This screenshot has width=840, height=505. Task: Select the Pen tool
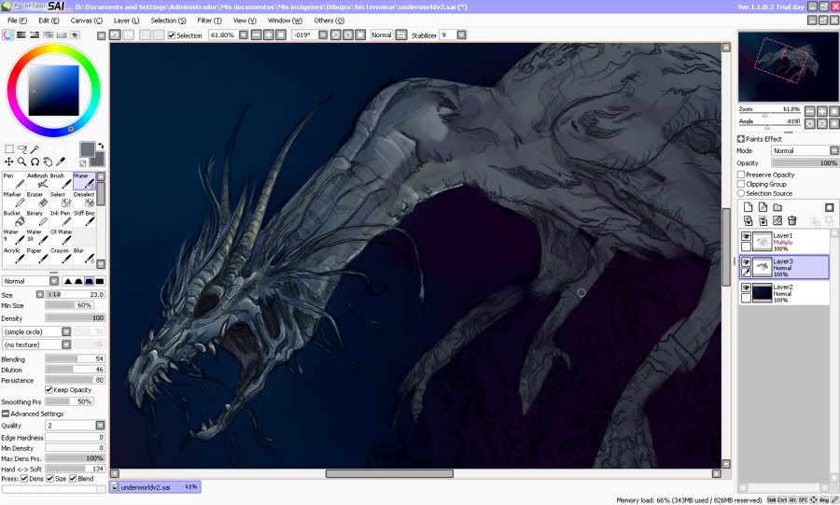14,181
